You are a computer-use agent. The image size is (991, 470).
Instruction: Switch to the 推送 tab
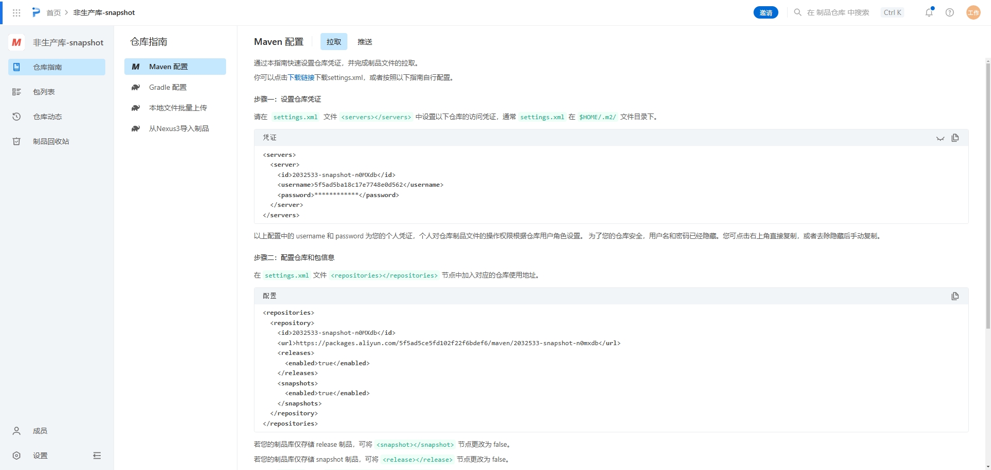(x=365, y=42)
